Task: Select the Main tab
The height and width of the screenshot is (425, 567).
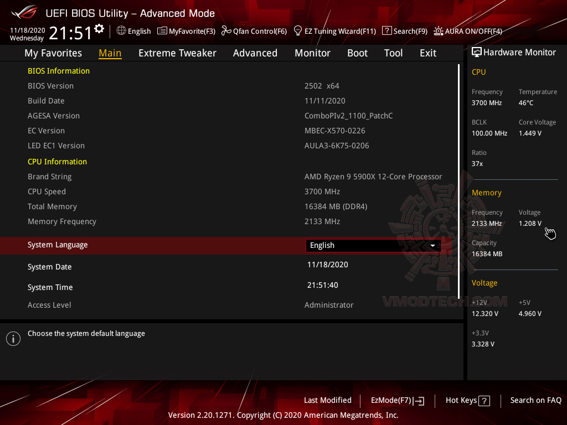Action: tap(110, 53)
